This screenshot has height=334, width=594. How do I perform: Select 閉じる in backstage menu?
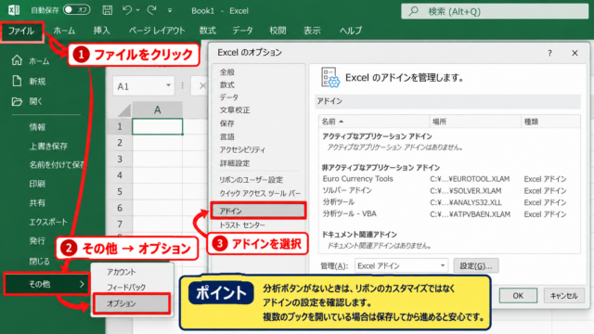39,262
